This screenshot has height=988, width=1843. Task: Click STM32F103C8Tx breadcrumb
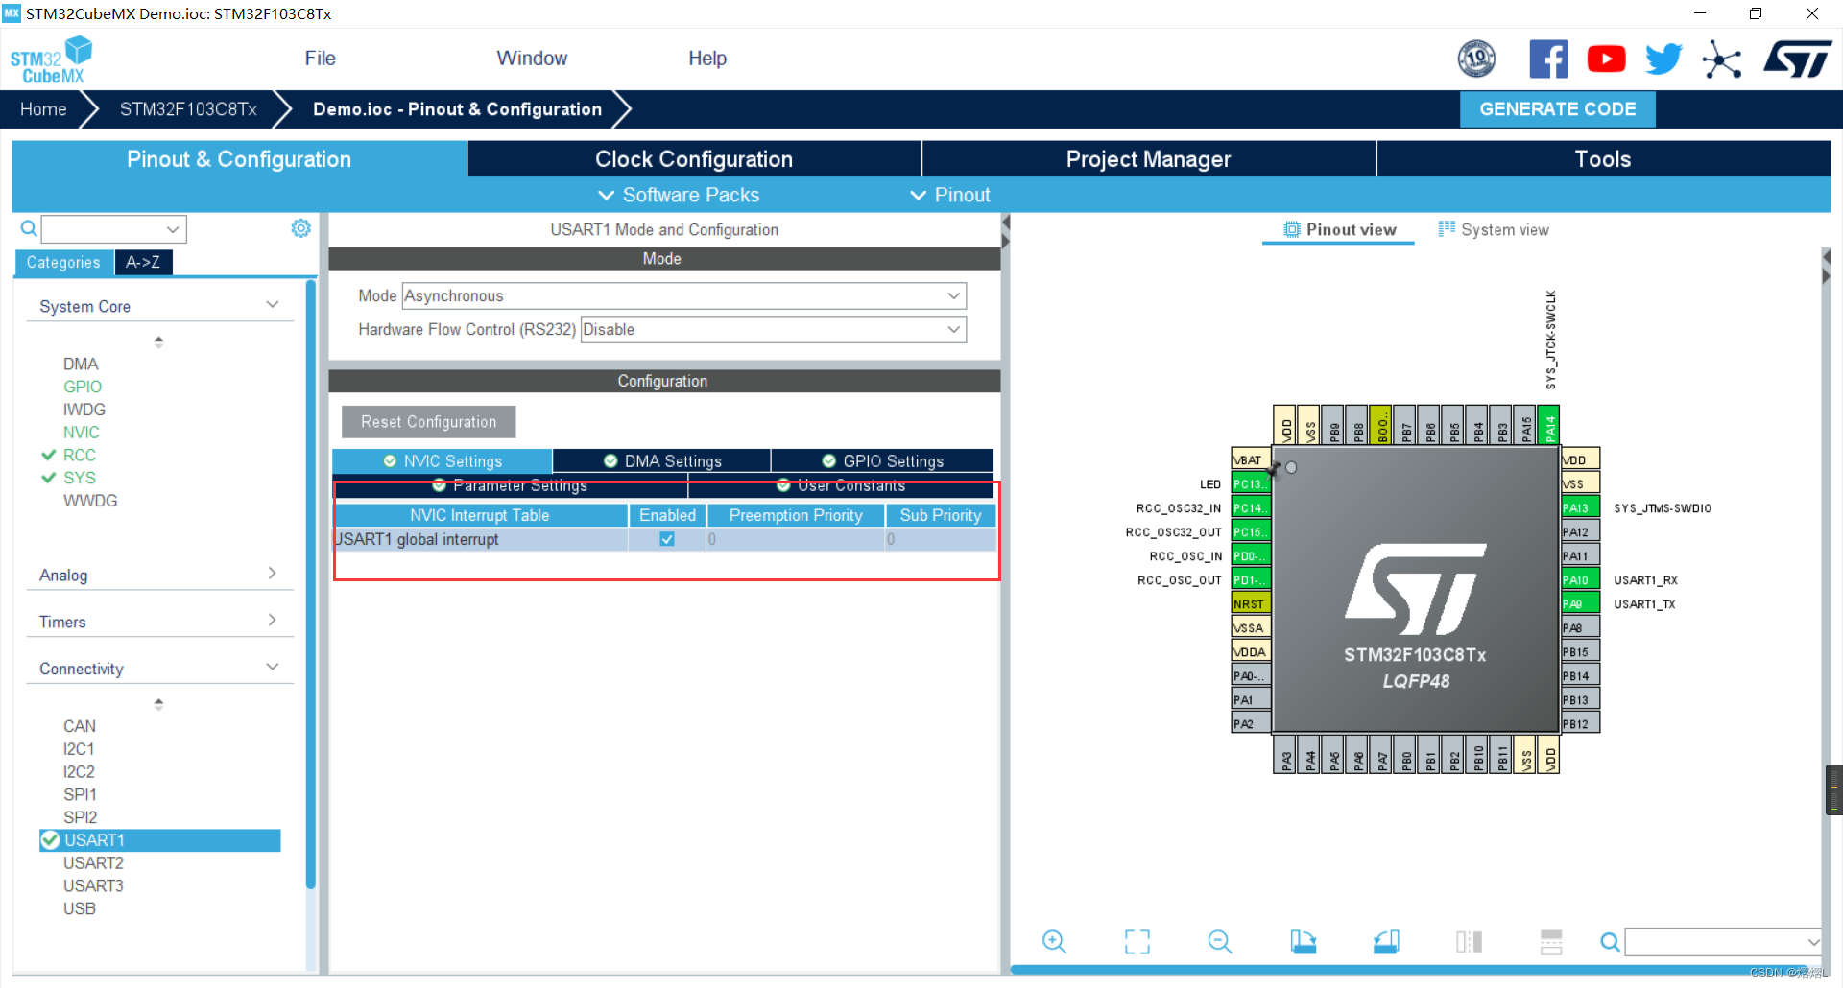click(x=188, y=109)
